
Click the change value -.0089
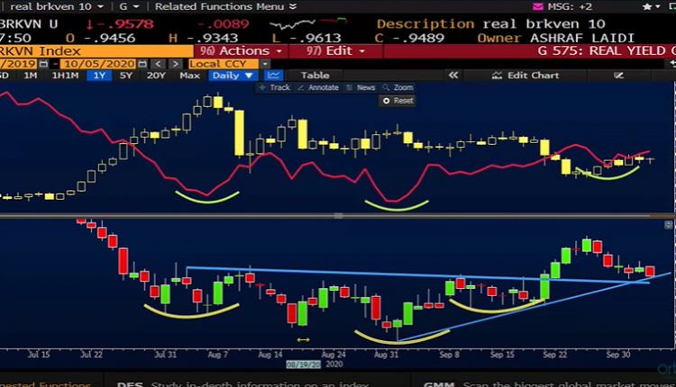224,23
